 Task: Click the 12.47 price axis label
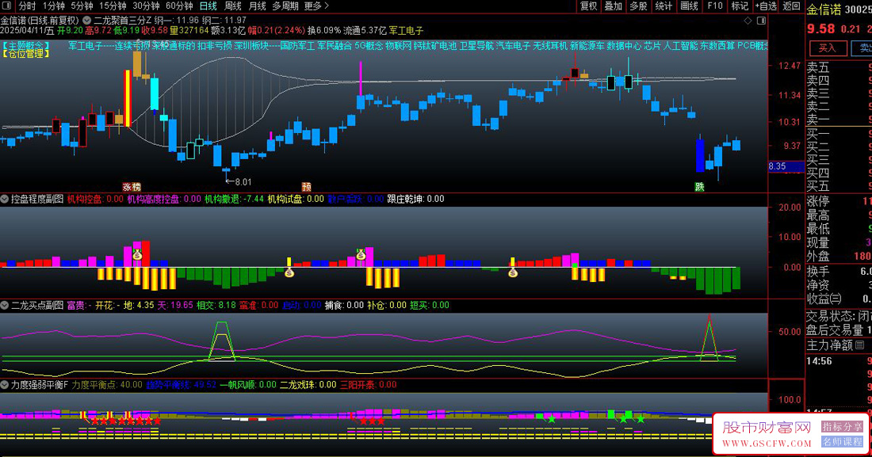(x=790, y=66)
